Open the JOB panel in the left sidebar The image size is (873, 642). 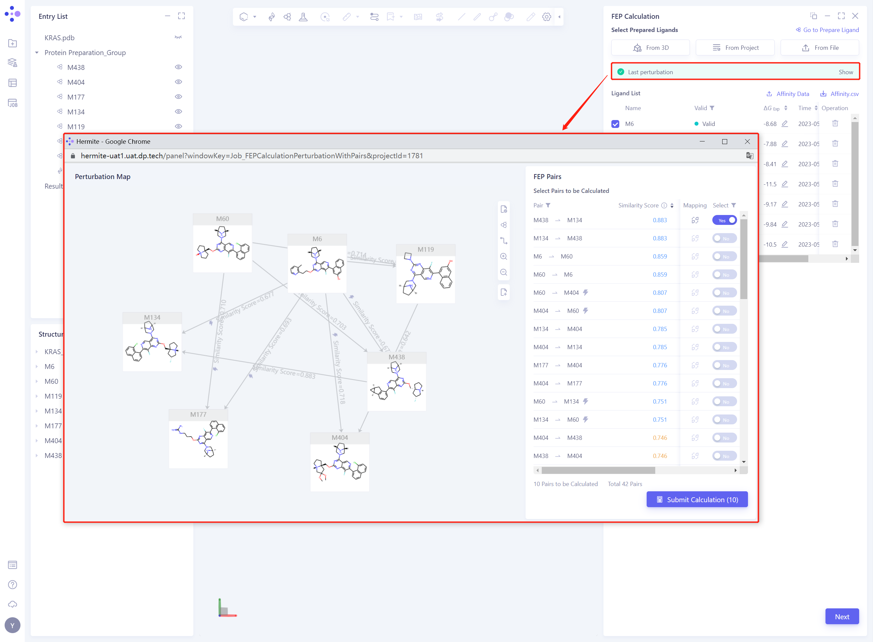click(13, 103)
